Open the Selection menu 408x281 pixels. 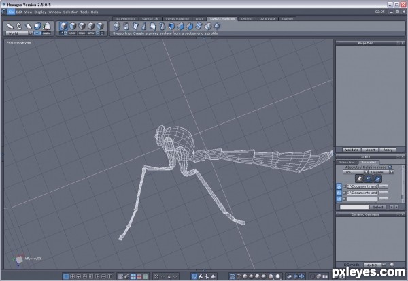[x=71, y=12]
